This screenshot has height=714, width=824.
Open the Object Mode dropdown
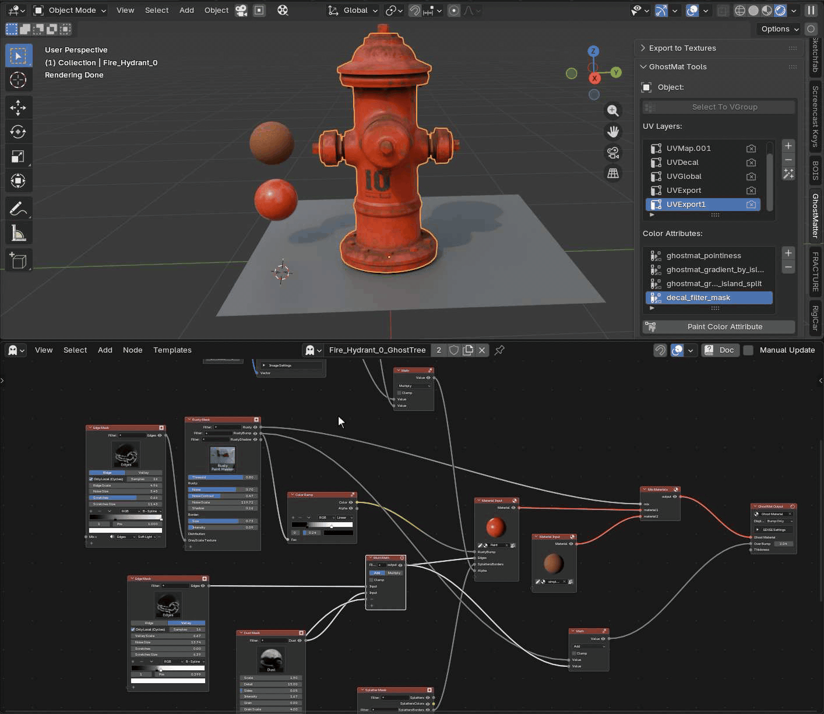click(70, 10)
